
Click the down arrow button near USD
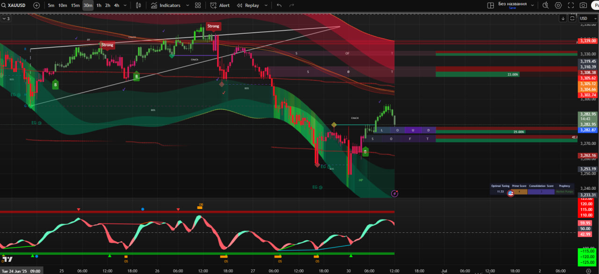pyautogui.click(x=563, y=18)
